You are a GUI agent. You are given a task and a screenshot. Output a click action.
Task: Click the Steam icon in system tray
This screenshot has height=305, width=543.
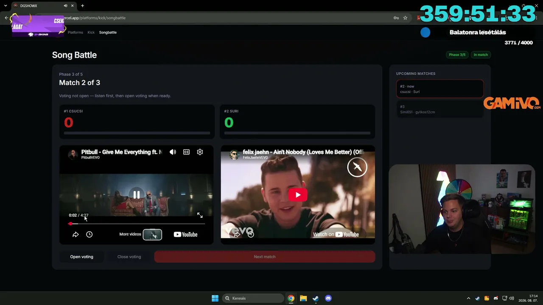pyautogui.click(x=477, y=298)
